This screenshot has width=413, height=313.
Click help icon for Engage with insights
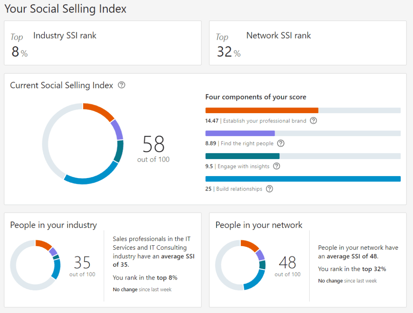[x=277, y=166]
